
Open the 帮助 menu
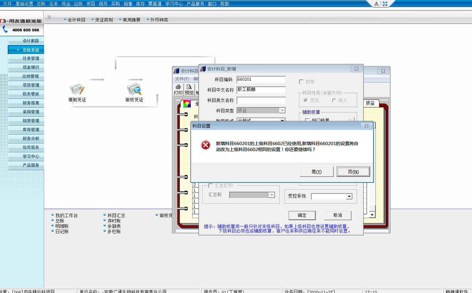(x=225, y=4)
